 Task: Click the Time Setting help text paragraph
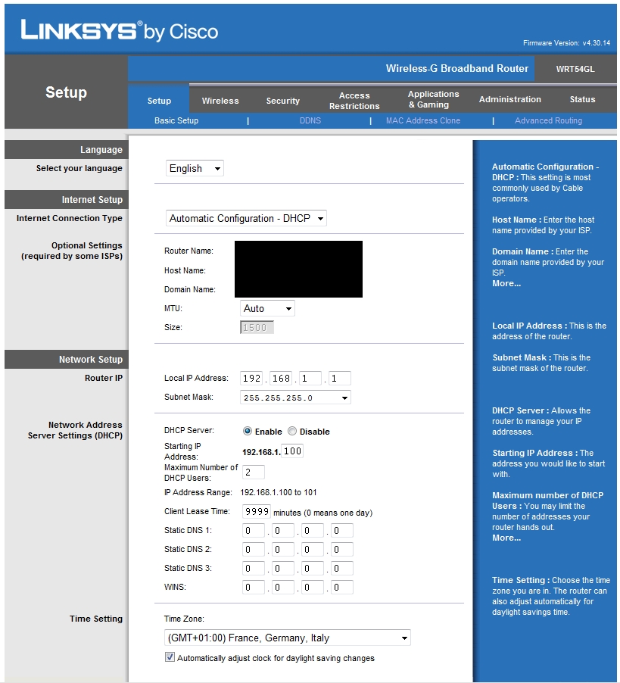[551, 597]
